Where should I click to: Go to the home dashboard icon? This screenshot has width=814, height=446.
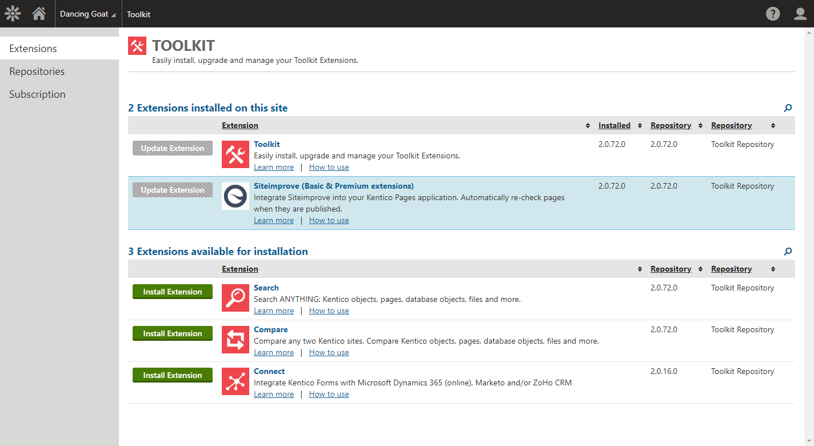tap(39, 14)
